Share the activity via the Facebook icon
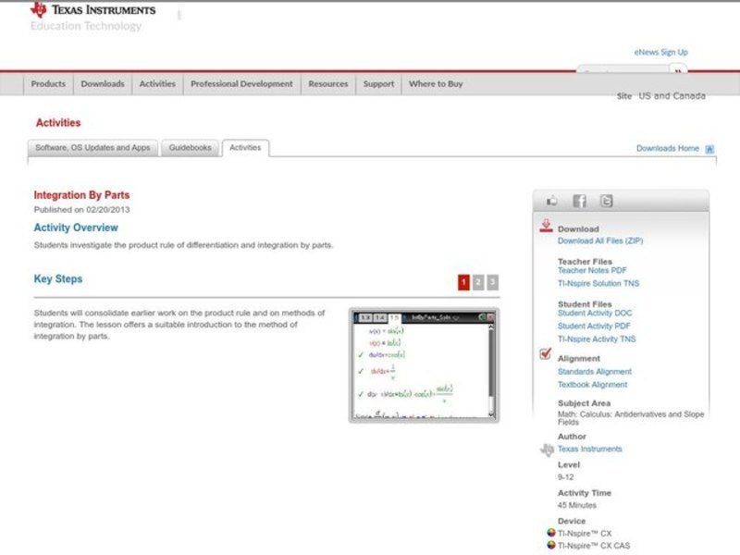The width and height of the screenshot is (740, 555). coord(579,201)
